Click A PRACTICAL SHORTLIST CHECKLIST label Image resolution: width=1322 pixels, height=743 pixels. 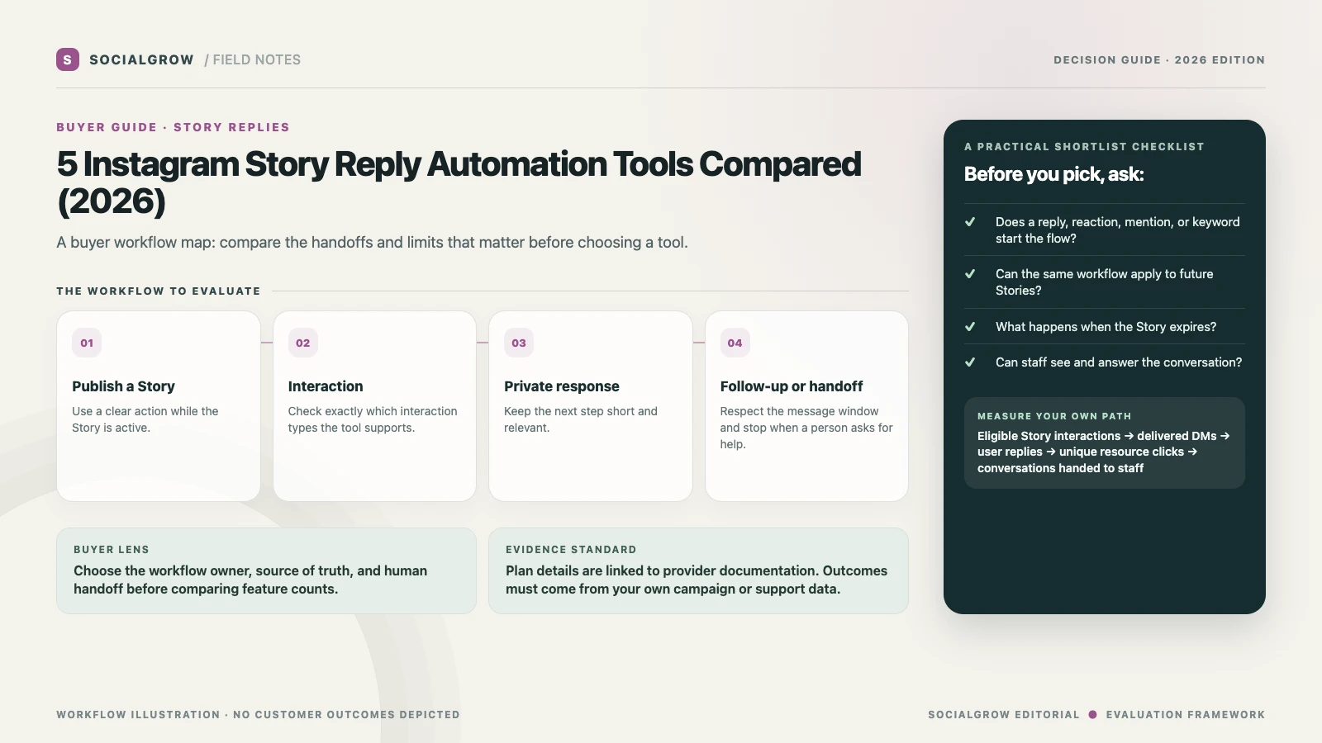point(1084,147)
